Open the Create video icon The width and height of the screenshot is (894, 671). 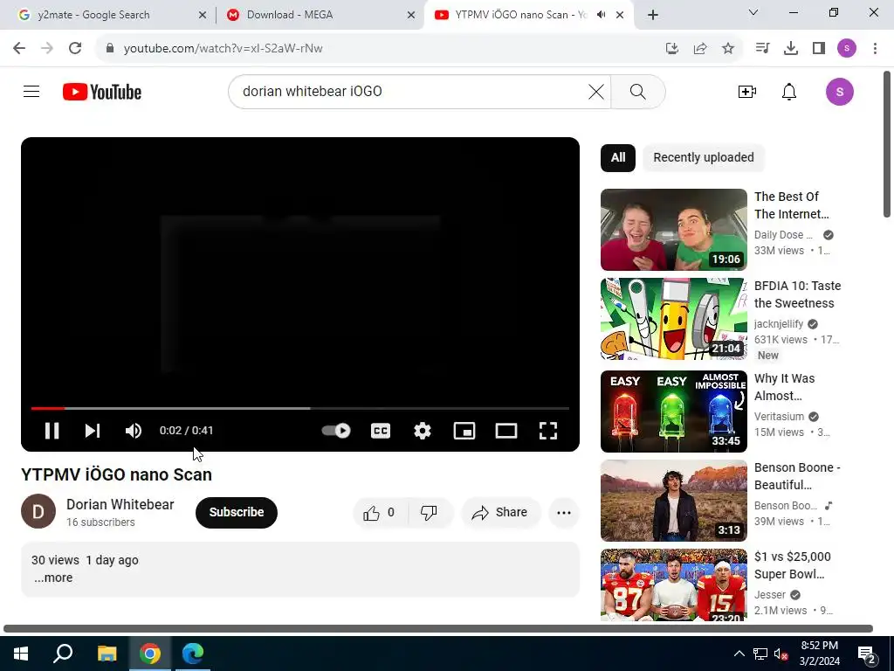(747, 91)
